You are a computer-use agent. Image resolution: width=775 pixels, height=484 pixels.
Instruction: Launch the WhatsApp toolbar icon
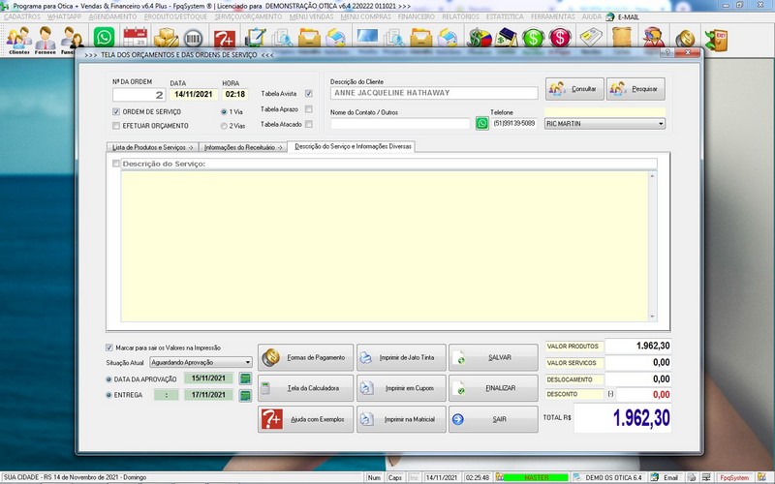pyautogui.click(x=104, y=38)
